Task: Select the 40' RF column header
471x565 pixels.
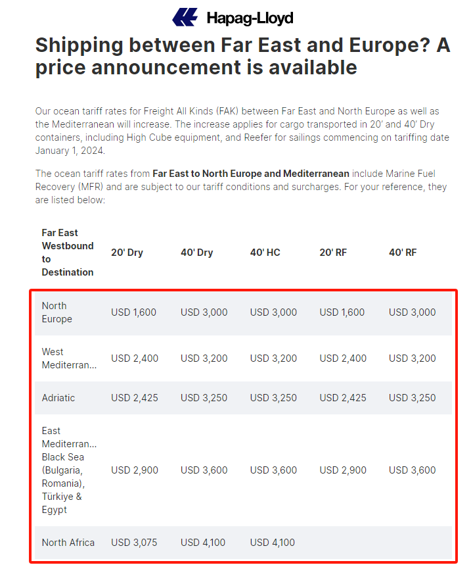Action: [x=403, y=253]
